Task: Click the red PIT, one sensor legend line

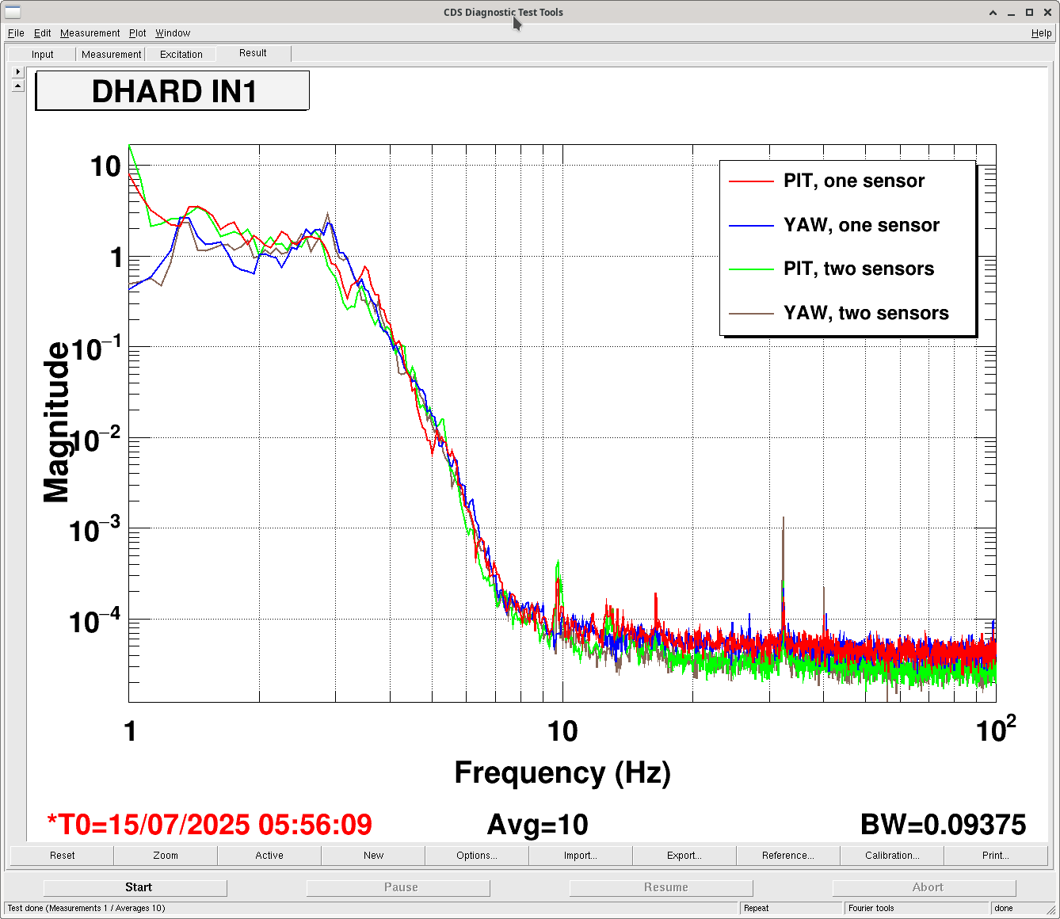Action: [x=751, y=181]
